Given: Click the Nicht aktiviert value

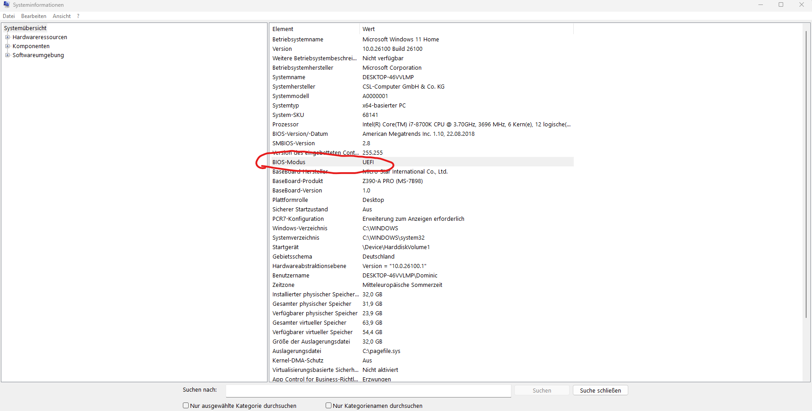Looking at the screenshot, I should click(380, 370).
